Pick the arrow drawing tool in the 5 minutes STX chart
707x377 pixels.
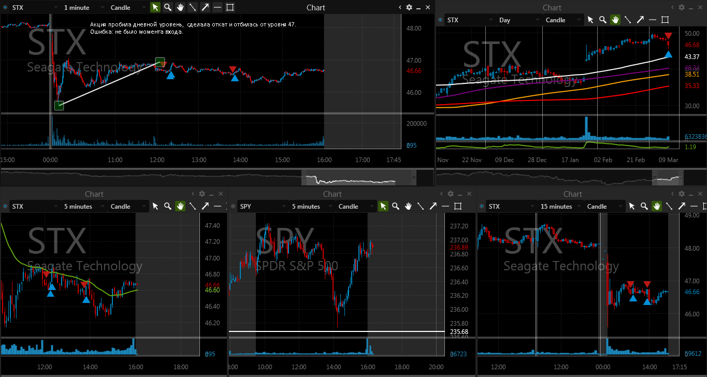[205, 206]
